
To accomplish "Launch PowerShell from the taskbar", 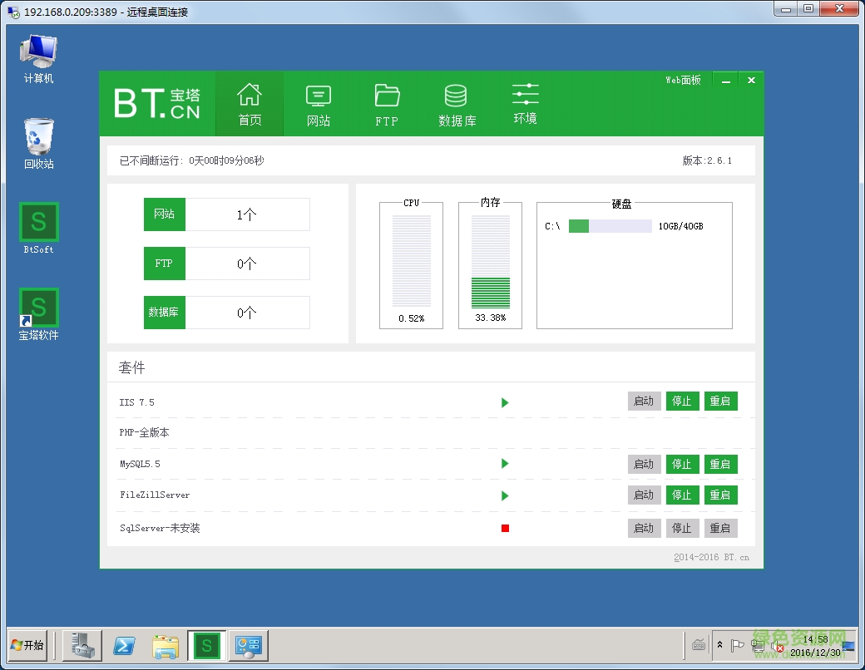I will [125, 645].
